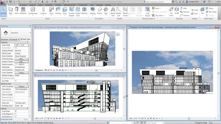Select the Roof tool
221x124 pixels.
pyautogui.click(x=51, y=11)
